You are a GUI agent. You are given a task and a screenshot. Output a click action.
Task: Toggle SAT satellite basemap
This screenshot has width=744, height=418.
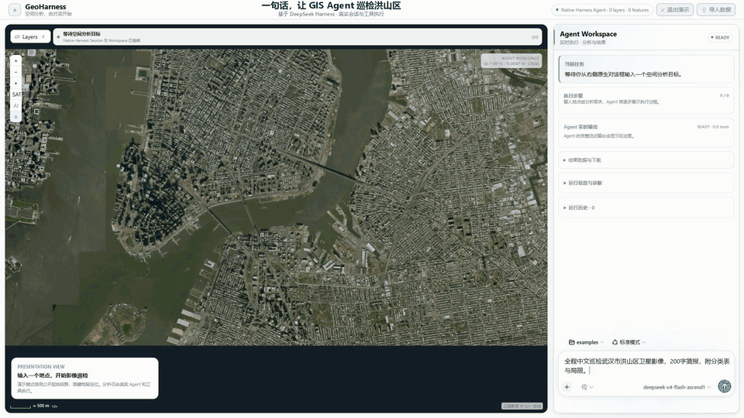point(15,94)
